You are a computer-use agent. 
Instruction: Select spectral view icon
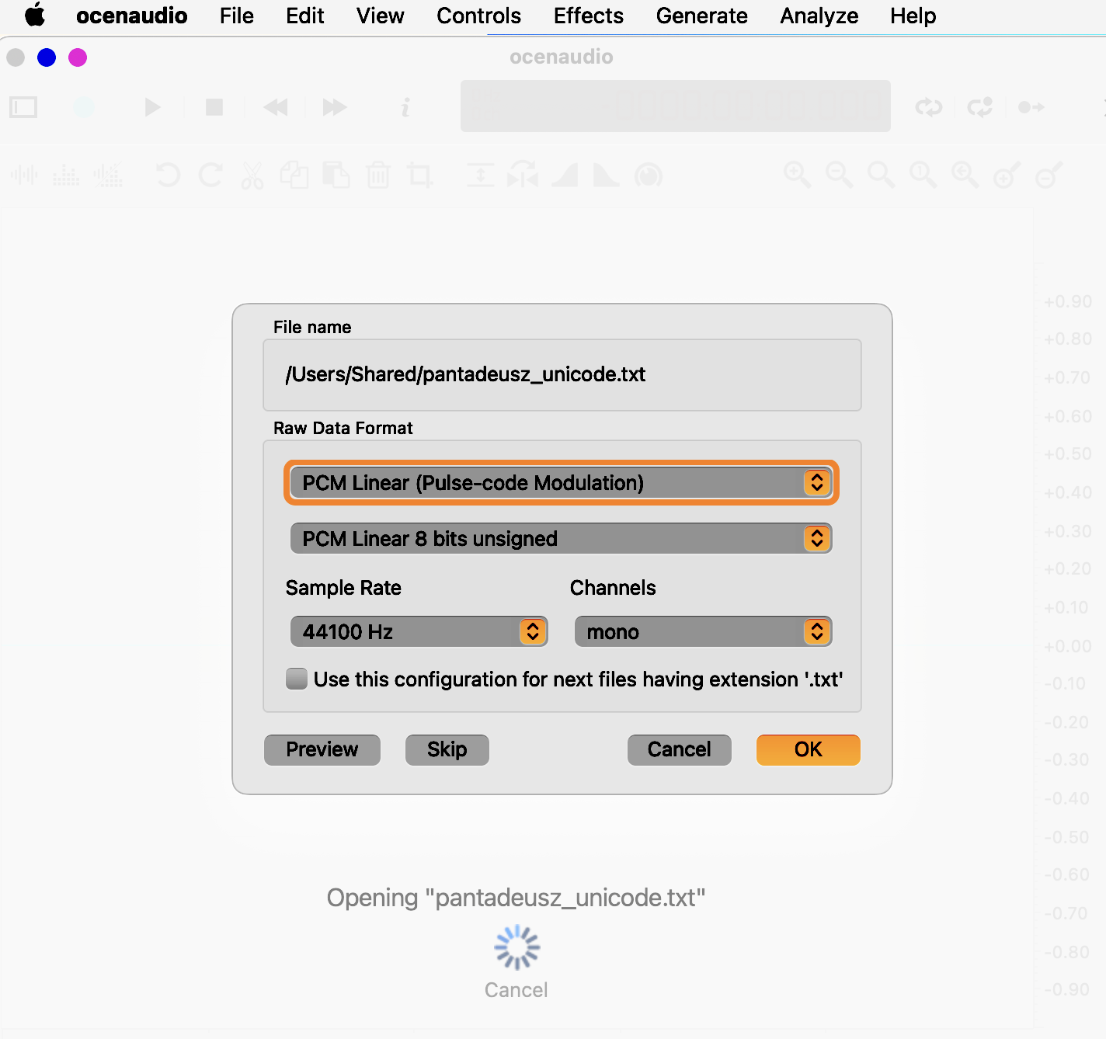click(x=66, y=175)
